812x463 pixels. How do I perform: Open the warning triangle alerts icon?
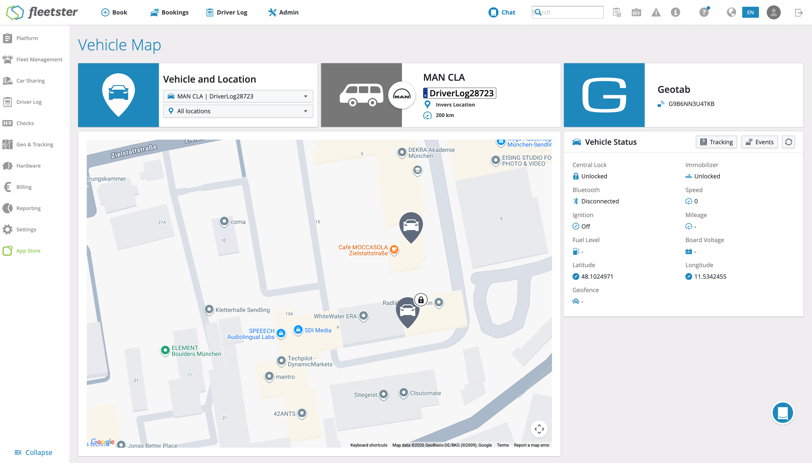pyautogui.click(x=656, y=12)
